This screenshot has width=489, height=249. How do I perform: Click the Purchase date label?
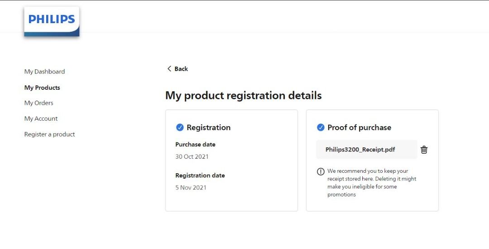(195, 145)
